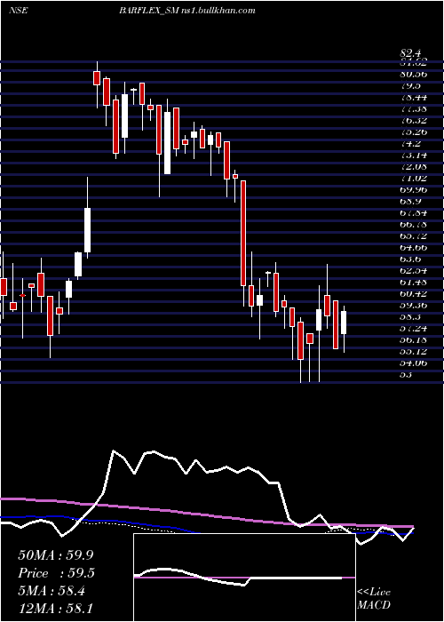Viewport: 444px width, 622px height.
Task: Click the 56.18 price axis label
Action: point(414,339)
